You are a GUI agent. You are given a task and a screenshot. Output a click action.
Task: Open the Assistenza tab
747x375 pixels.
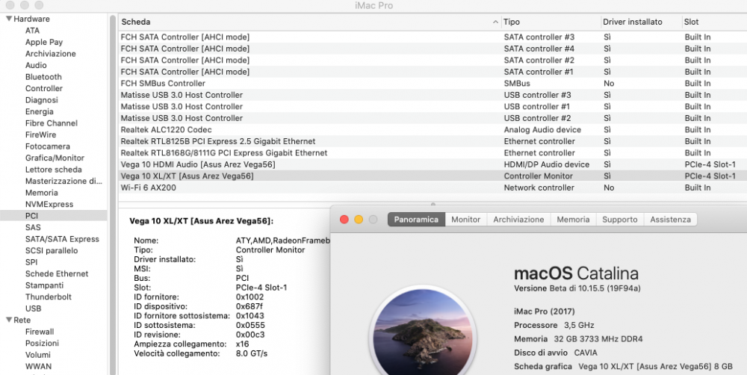pyautogui.click(x=670, y=219)
